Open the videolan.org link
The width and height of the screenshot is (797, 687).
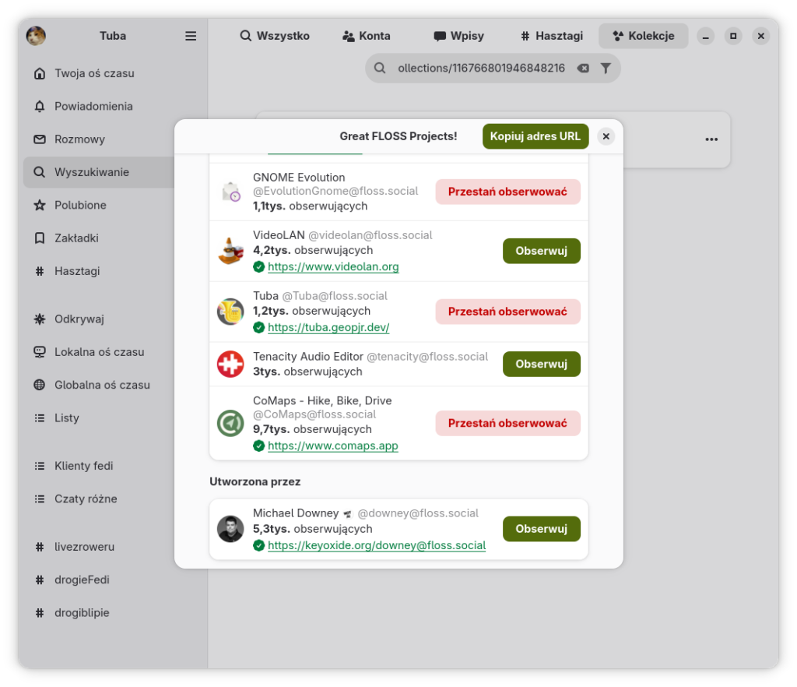pyautogui.click(x=333, y=267)
